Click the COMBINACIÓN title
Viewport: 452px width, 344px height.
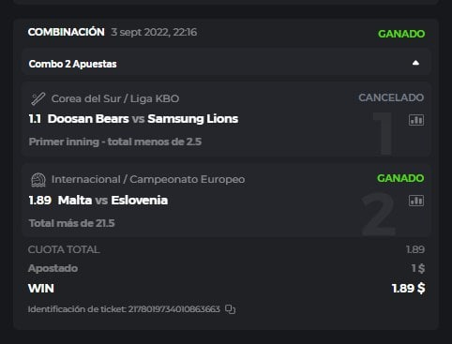point(67,32)
